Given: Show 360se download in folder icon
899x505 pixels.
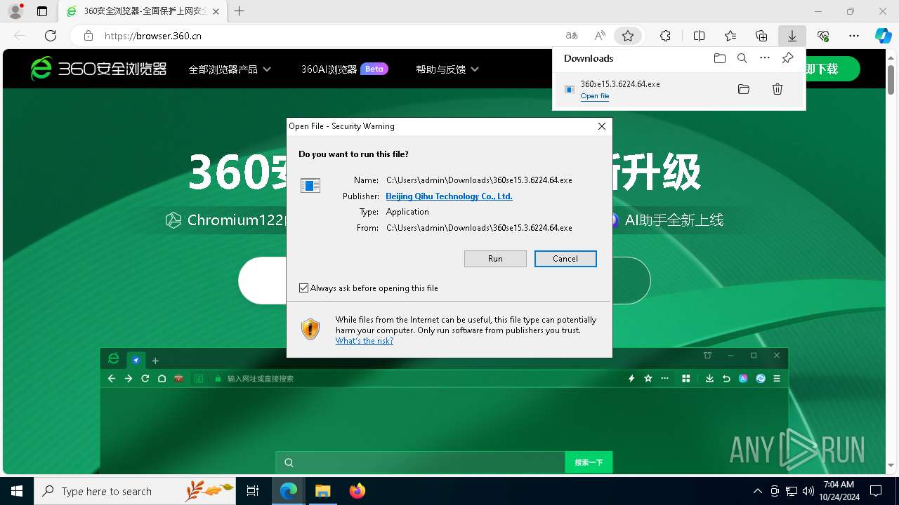Looking at the screenshot, I should (744, 89).
